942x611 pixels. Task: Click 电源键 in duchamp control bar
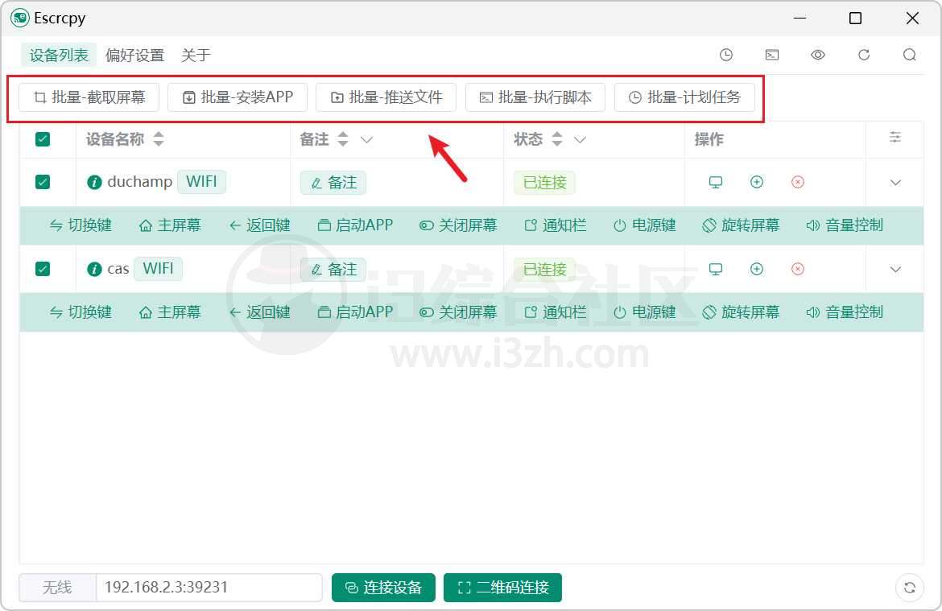[x=645, y=225]
